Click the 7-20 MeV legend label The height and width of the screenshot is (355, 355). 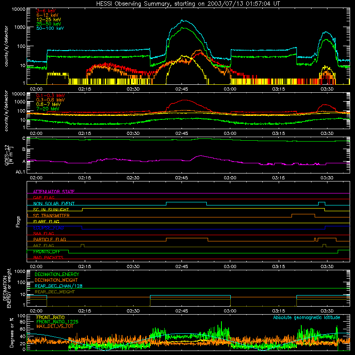pyautogui.click(x=48, y=109)
